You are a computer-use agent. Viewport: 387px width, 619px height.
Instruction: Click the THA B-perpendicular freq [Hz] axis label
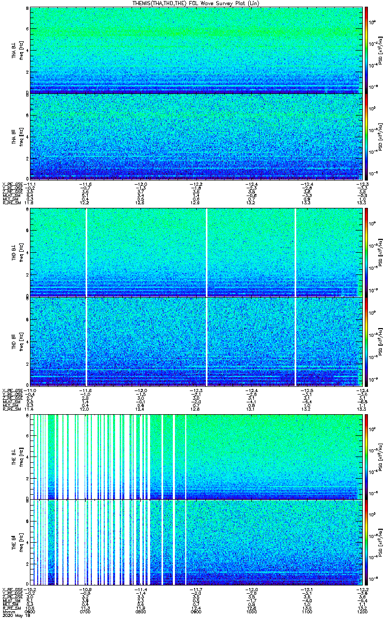pos(21,50)
